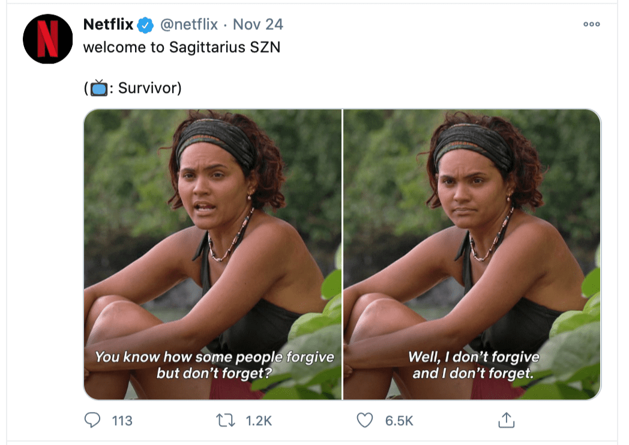Click the 113 replies count

[x=122, y=420]
